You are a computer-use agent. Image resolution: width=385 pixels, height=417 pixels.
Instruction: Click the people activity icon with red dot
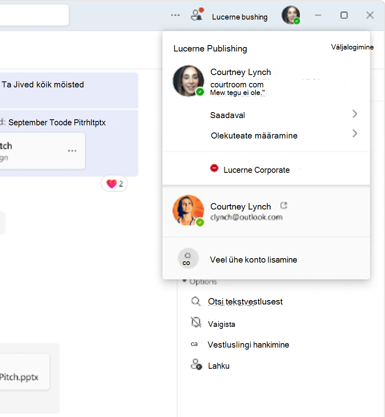click(x=197, y=14)
